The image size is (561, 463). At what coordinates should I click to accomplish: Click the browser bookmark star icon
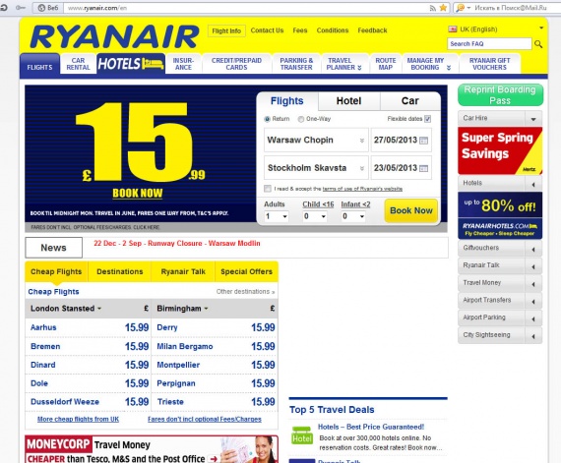pos(443,8)
